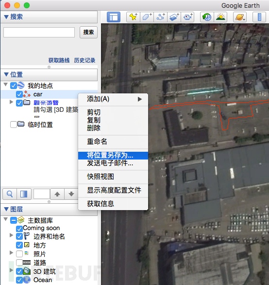This screenshot has width=269, height=285.
Task: Enable the 临时位置 checkbox
Action: point(14,125)
